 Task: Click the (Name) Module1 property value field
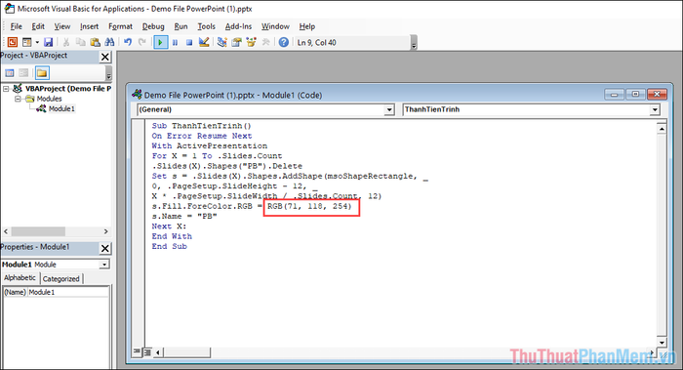click(68, 292)
